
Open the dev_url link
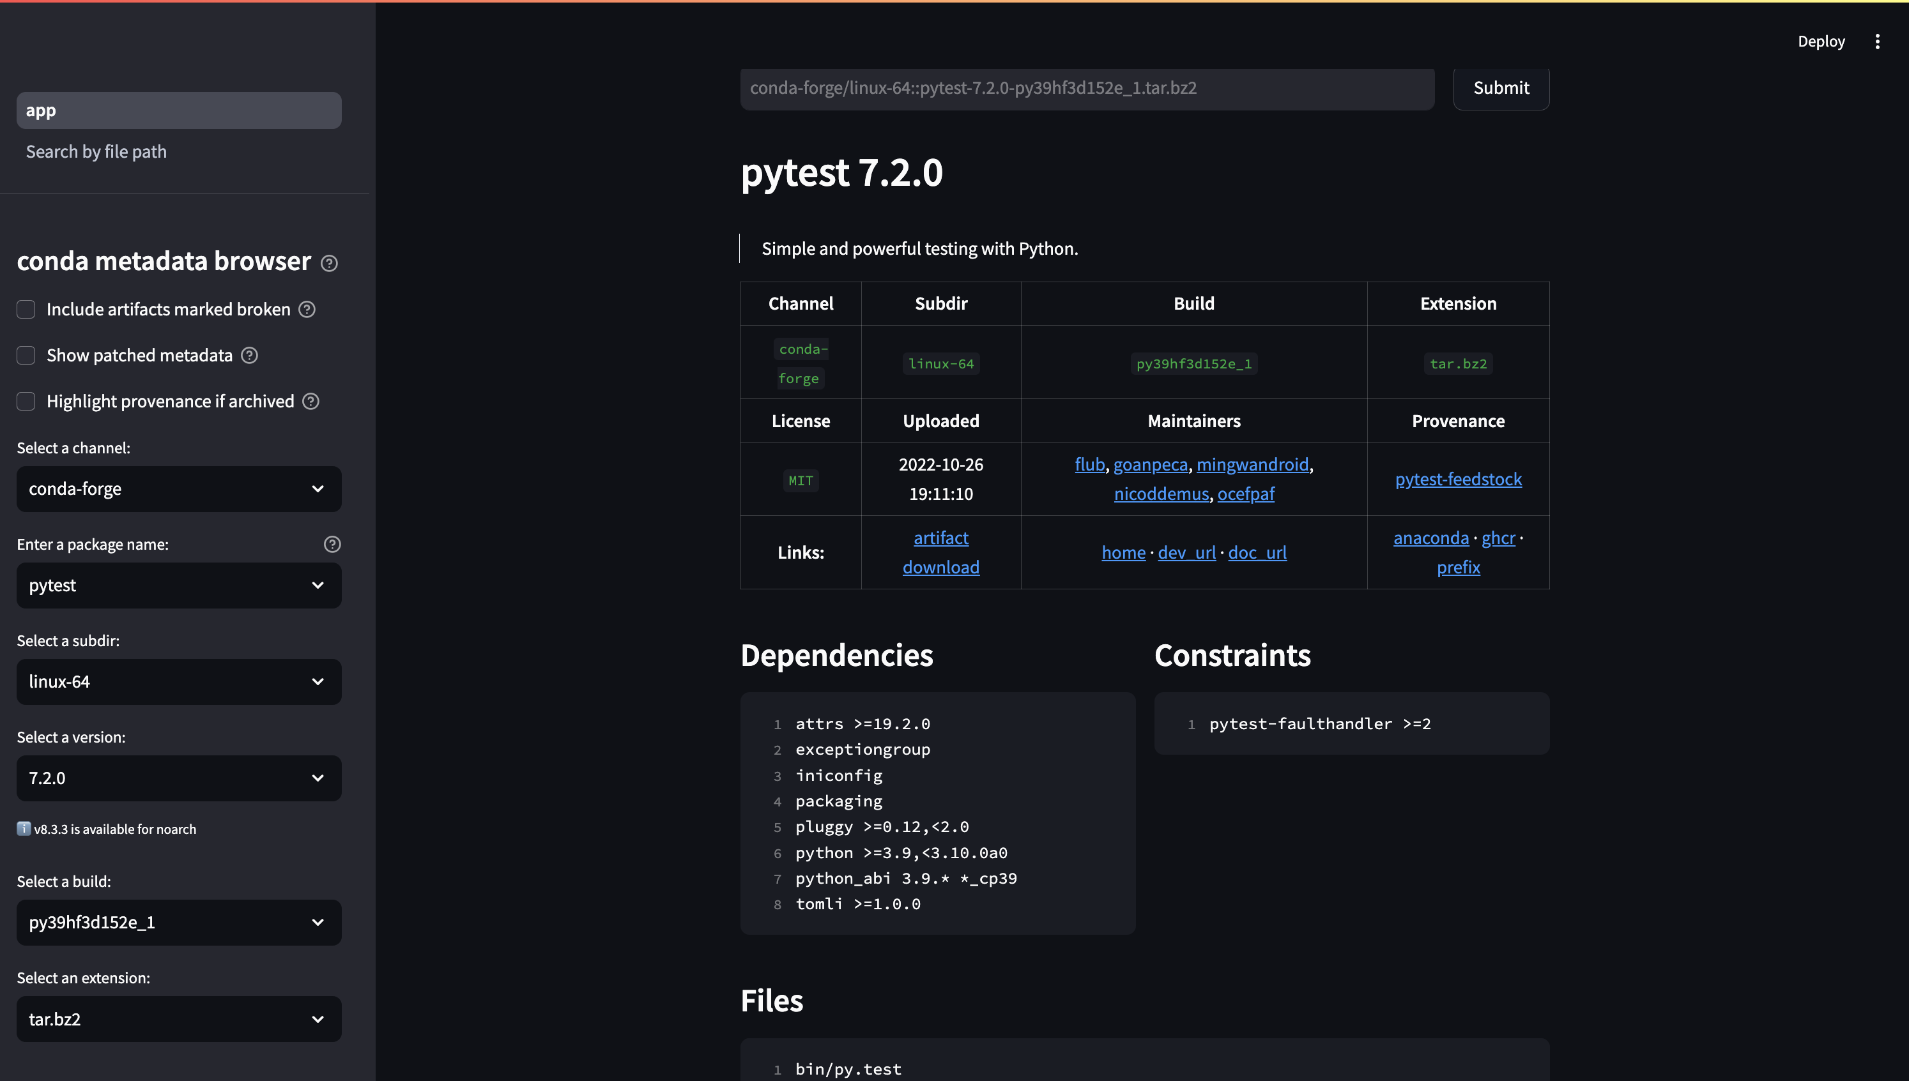pyautogui.click(x=1186, y=552)
